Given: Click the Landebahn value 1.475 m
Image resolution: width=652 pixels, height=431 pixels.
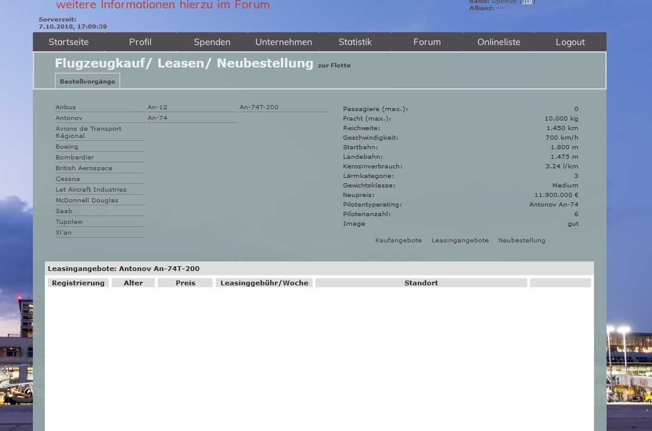Looking at the screenshot, I should coord(564,157).
